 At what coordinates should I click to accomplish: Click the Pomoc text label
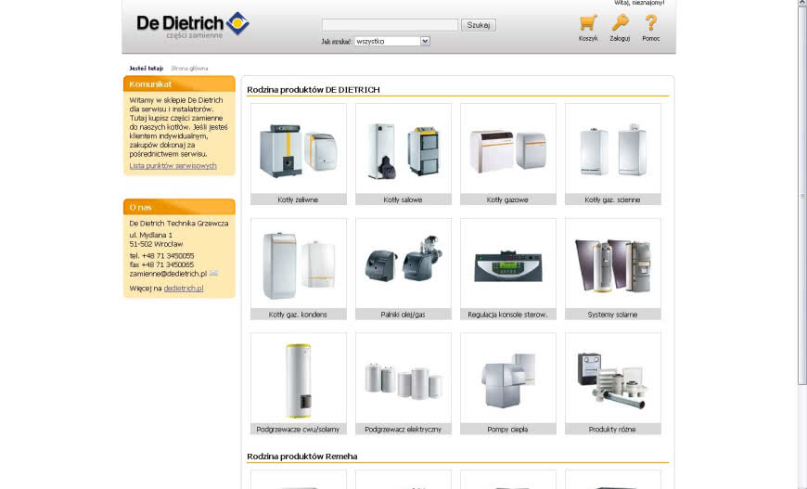[650, 39]
